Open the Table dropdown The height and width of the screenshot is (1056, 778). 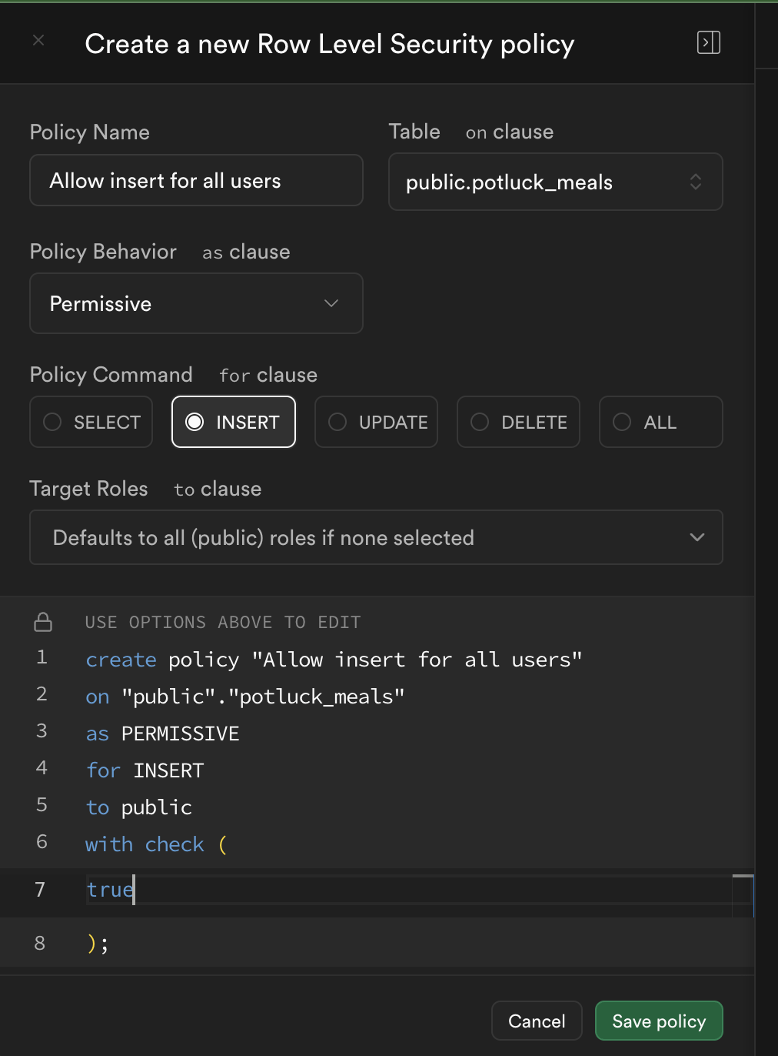point(555,182)
